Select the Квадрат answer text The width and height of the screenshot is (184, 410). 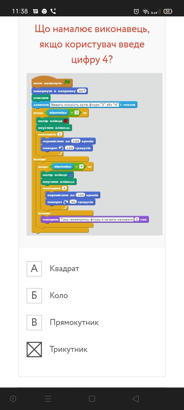64,269
